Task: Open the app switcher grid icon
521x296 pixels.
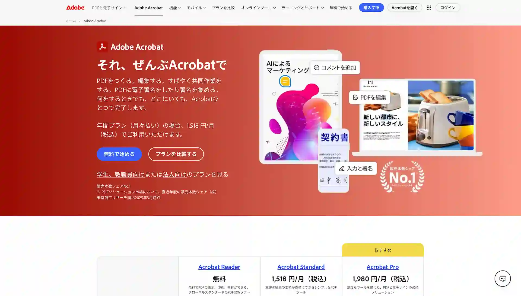Action: point(429,8)
